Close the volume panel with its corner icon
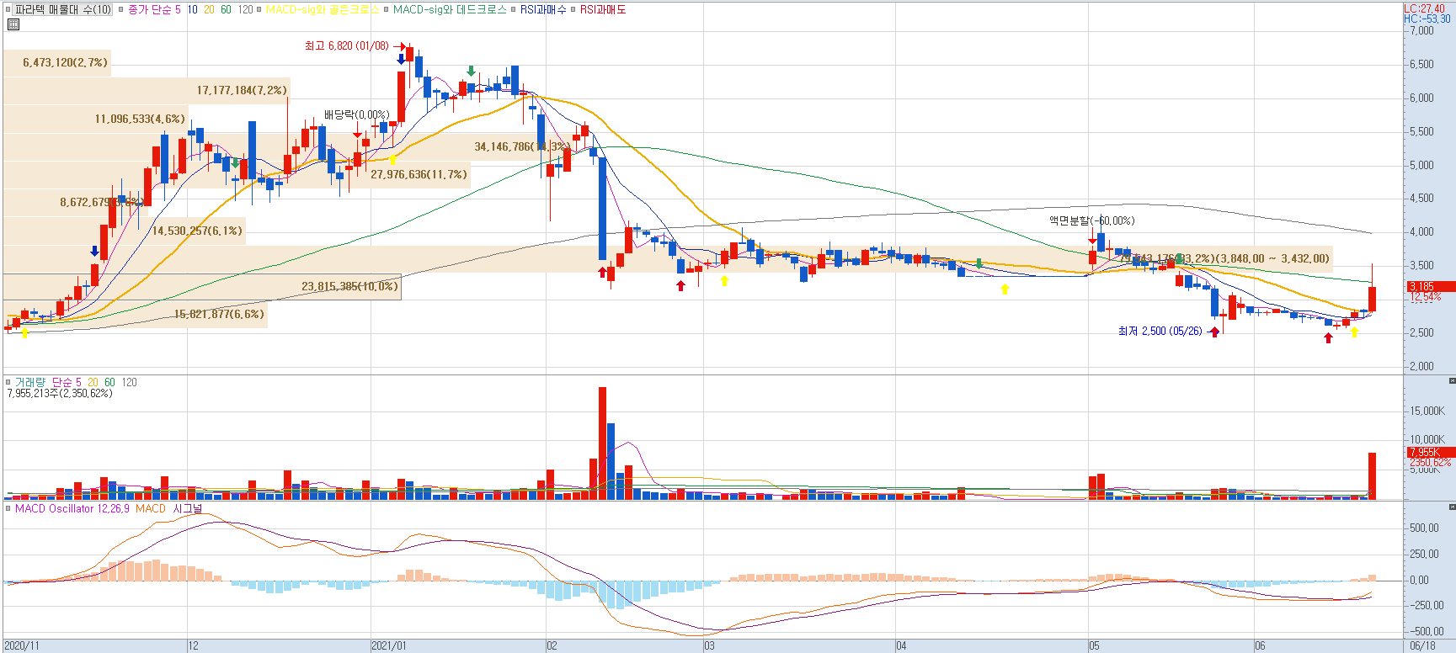 click(x=1452, y=380)
